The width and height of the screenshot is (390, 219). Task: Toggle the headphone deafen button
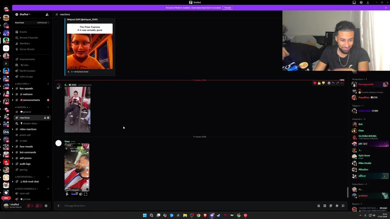click(x=37, y=206)
